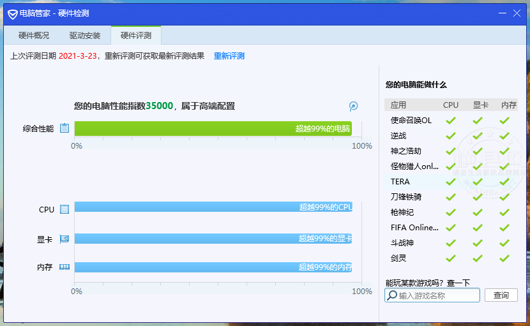The image size is (530, 326).
Task: Click CPU checkmark for 使命召唤OL
Action: click(451, 121)
